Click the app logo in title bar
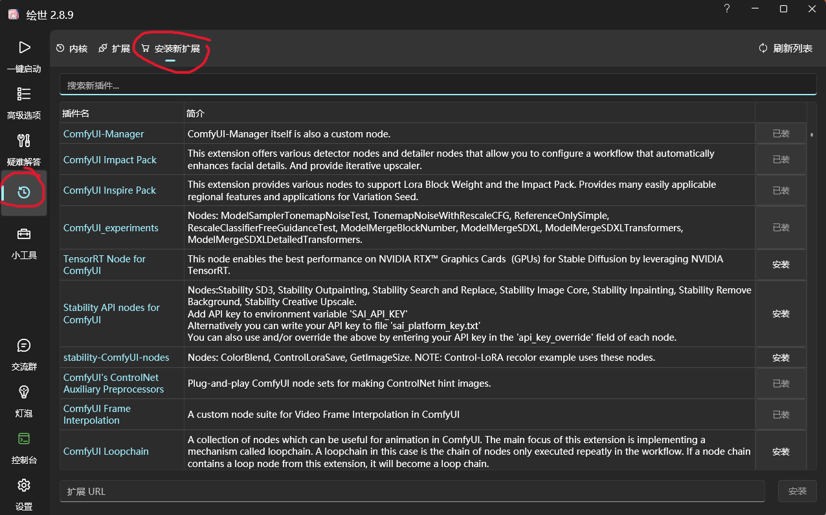826x515 pixels. 13,15
